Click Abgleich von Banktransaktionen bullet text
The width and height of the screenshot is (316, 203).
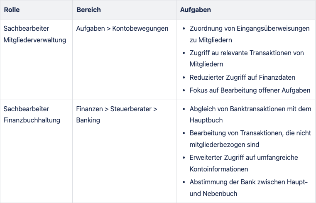[250, 115]
